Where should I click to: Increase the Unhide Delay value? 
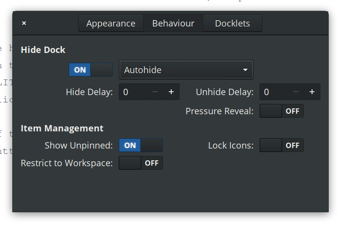pyautogui.click(x=312, y=92)
